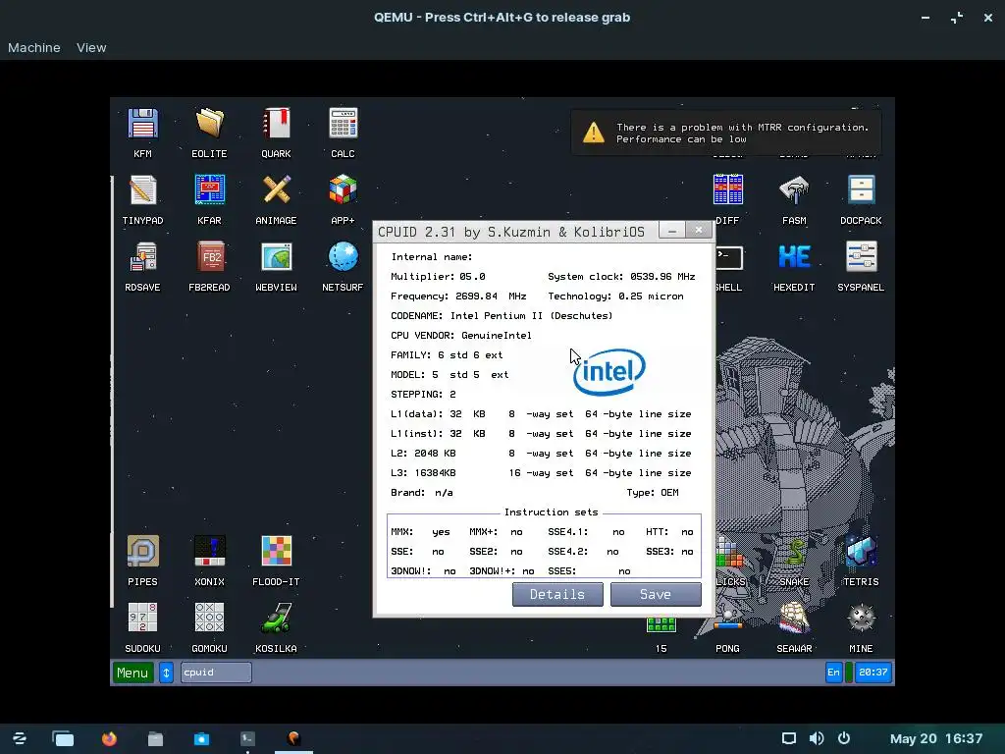This screenshot has height=754, width=1005.
Task: Click the cpuid taskbar entry
Action: (216, 673)
